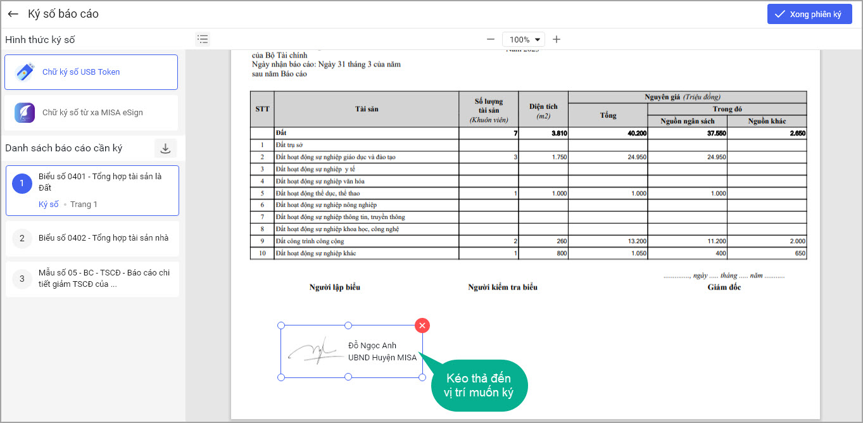Open report Mẫu số 05 - BC - TSCĐ
This screenshot has width=863, height=423.
92,279
